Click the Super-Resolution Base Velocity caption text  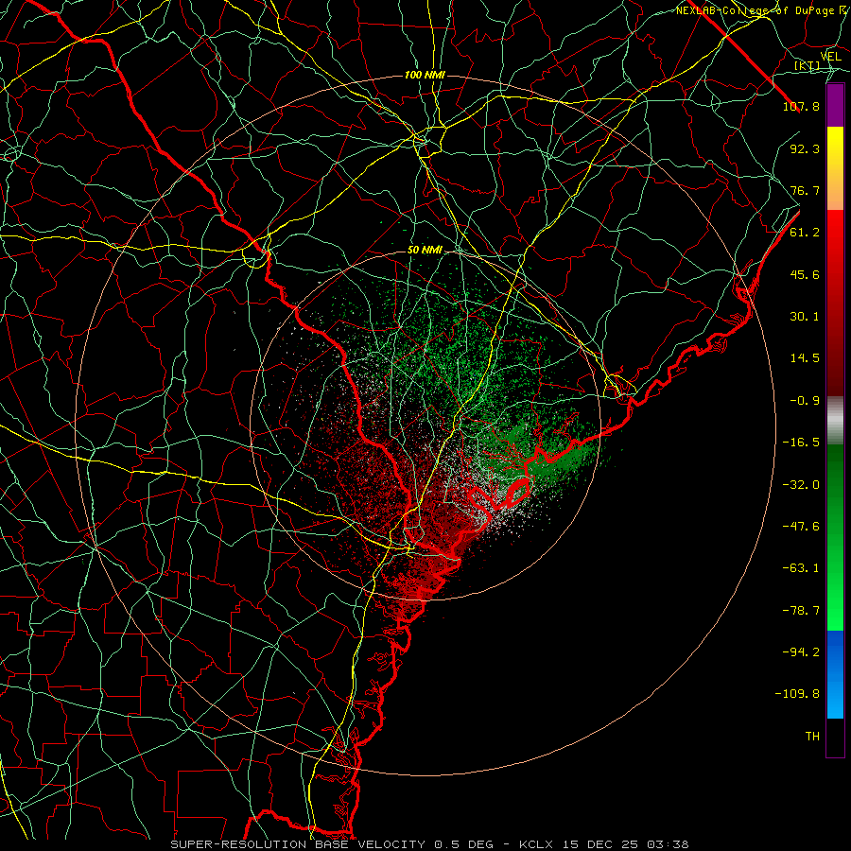tap(298, 844)
